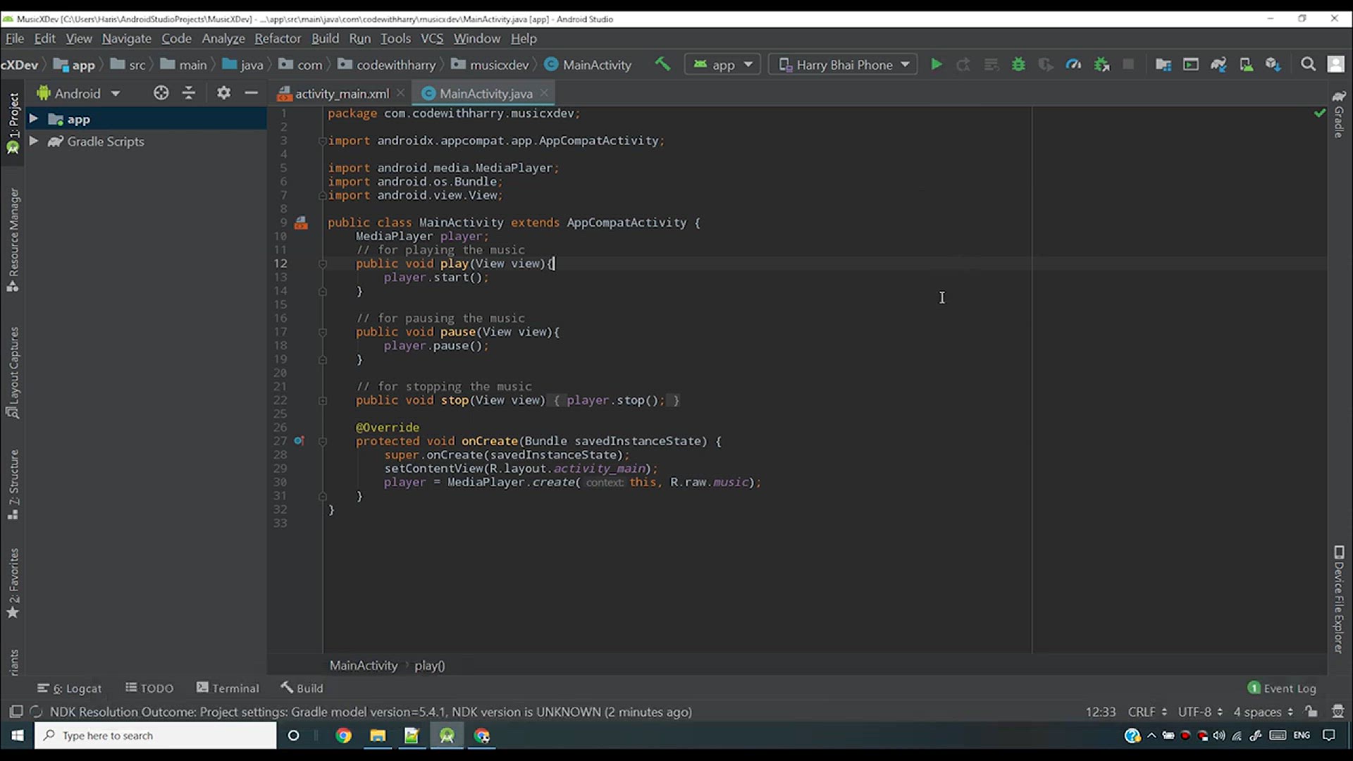Open Chrome from the Windows taskbar
Image resolution: width=1353 pixels, height=761 pixels.
343,736
